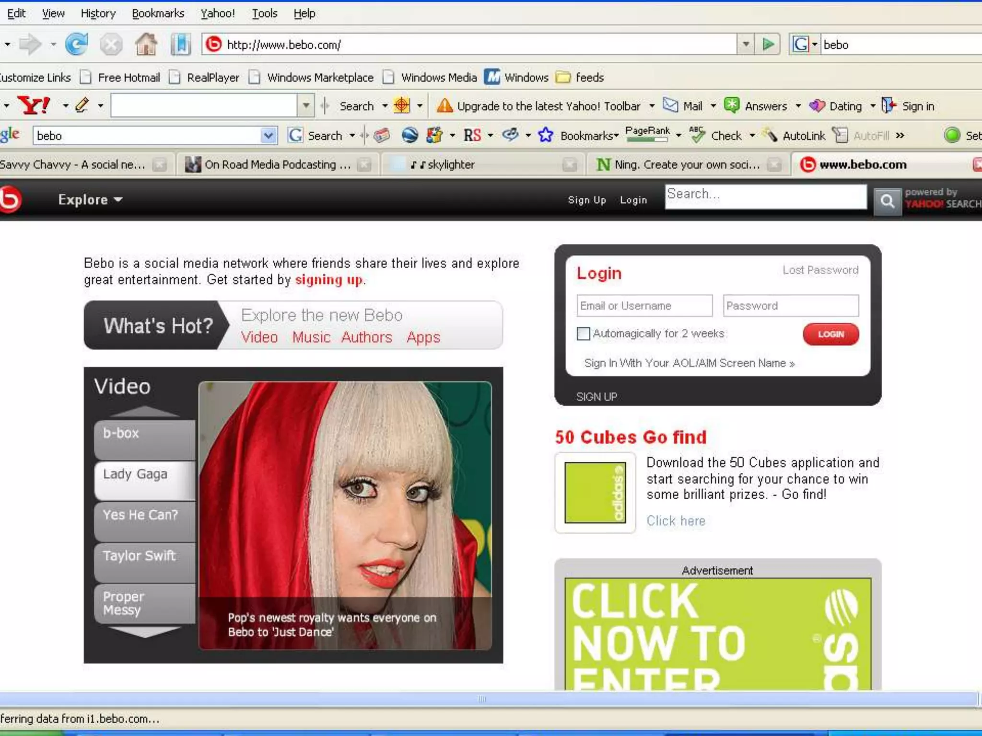Click the Bebo magnifier search icon
Viewport: 982px width, 736px height.
click(x=887, y=201)
